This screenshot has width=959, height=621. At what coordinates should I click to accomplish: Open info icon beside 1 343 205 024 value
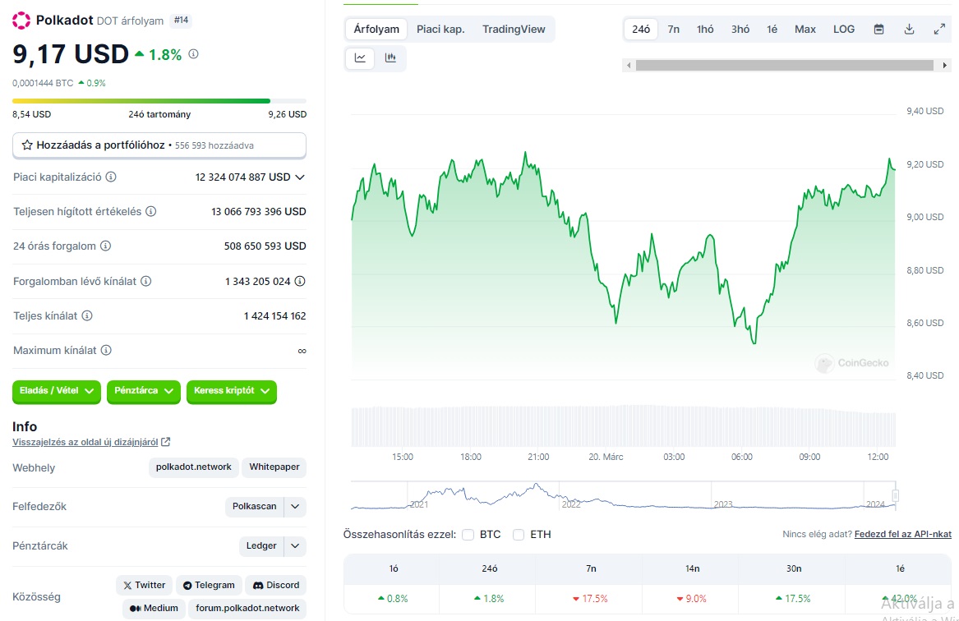pos(300,281)
